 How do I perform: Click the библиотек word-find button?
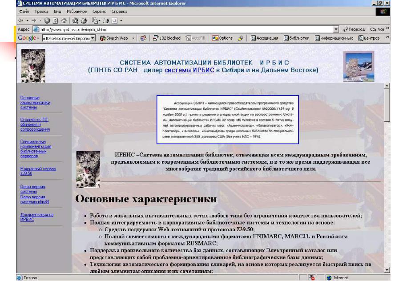(296, 38)
